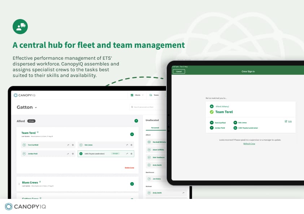
Task: Open the Clients dropdown in the dashboard header
Action: (137, 95)
